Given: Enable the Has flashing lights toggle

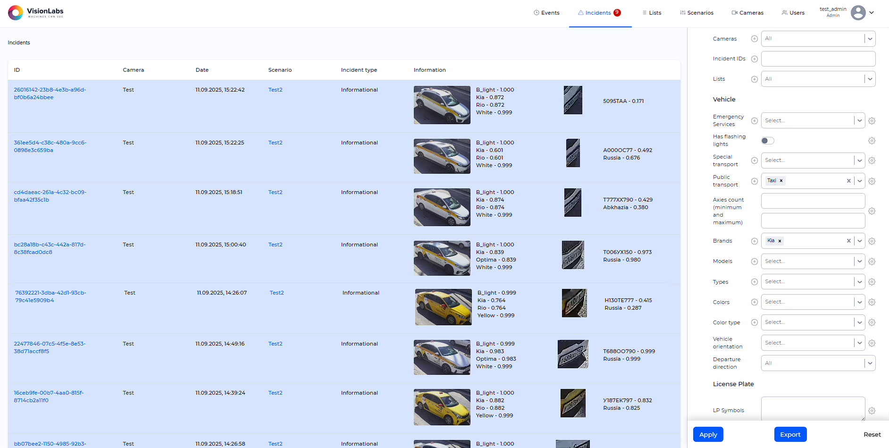Looking at the screenshot, I should (767, 140).
